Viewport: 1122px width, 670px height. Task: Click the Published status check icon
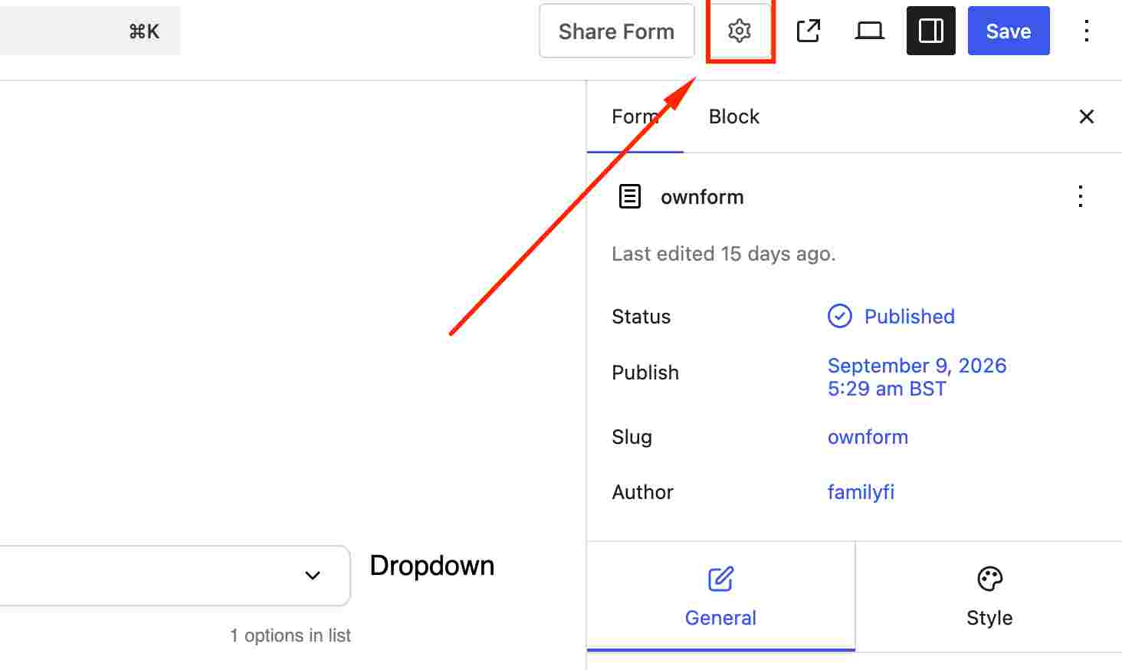840,316
